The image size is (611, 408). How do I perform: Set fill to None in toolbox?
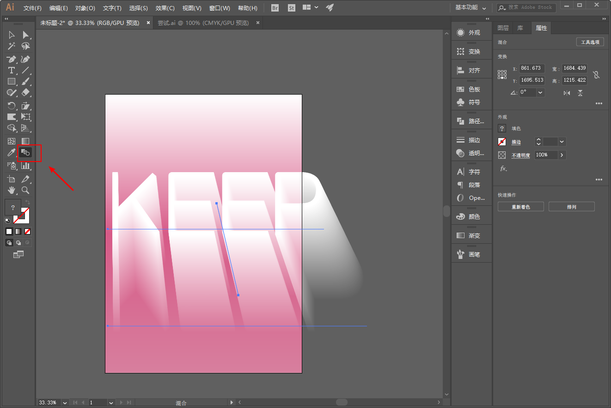click(x=28, y=231)
